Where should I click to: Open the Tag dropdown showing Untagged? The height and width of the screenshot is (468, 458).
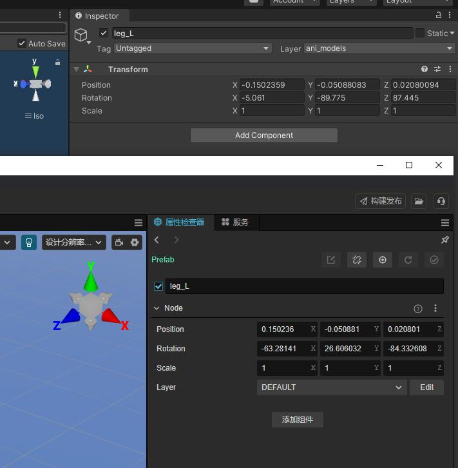193,48
